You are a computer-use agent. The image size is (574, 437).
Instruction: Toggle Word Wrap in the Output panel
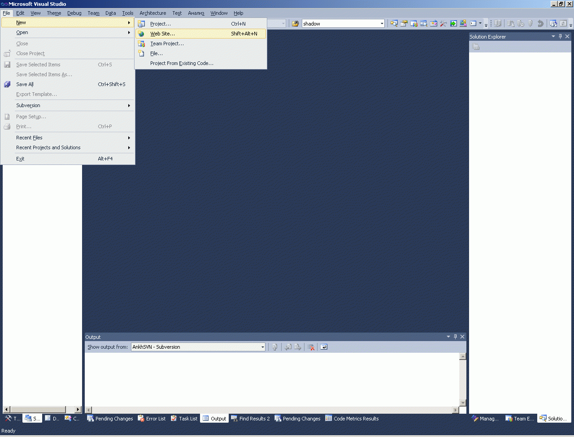tap(324, 347)
